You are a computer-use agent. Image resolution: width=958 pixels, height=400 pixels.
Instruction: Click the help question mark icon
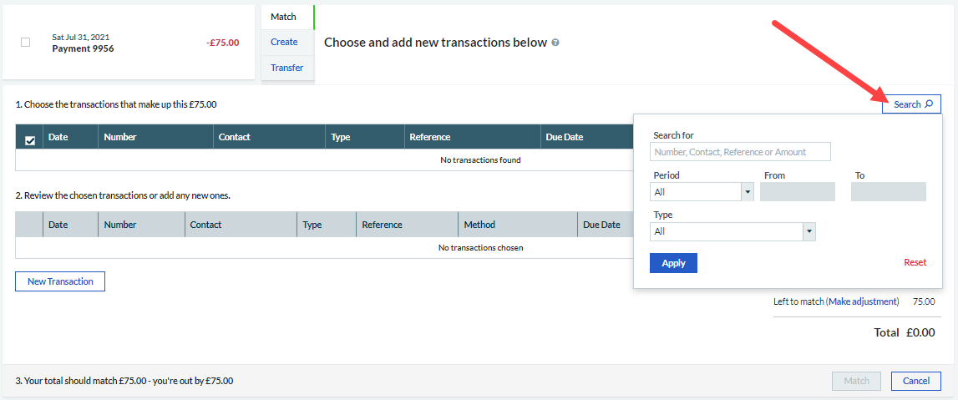point(555,43)
